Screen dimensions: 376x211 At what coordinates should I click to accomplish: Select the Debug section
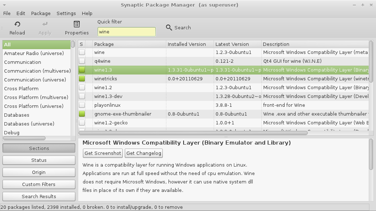[36, 132]
